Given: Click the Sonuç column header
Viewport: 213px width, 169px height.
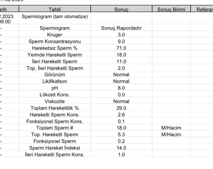Looking at the screenshot, I should click(x=121, y=10).
